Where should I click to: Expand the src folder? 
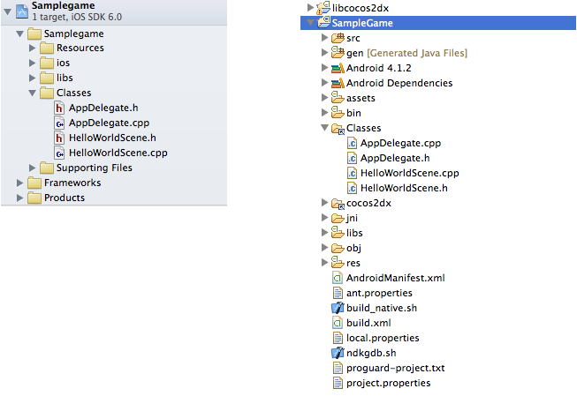pos(324,37)
